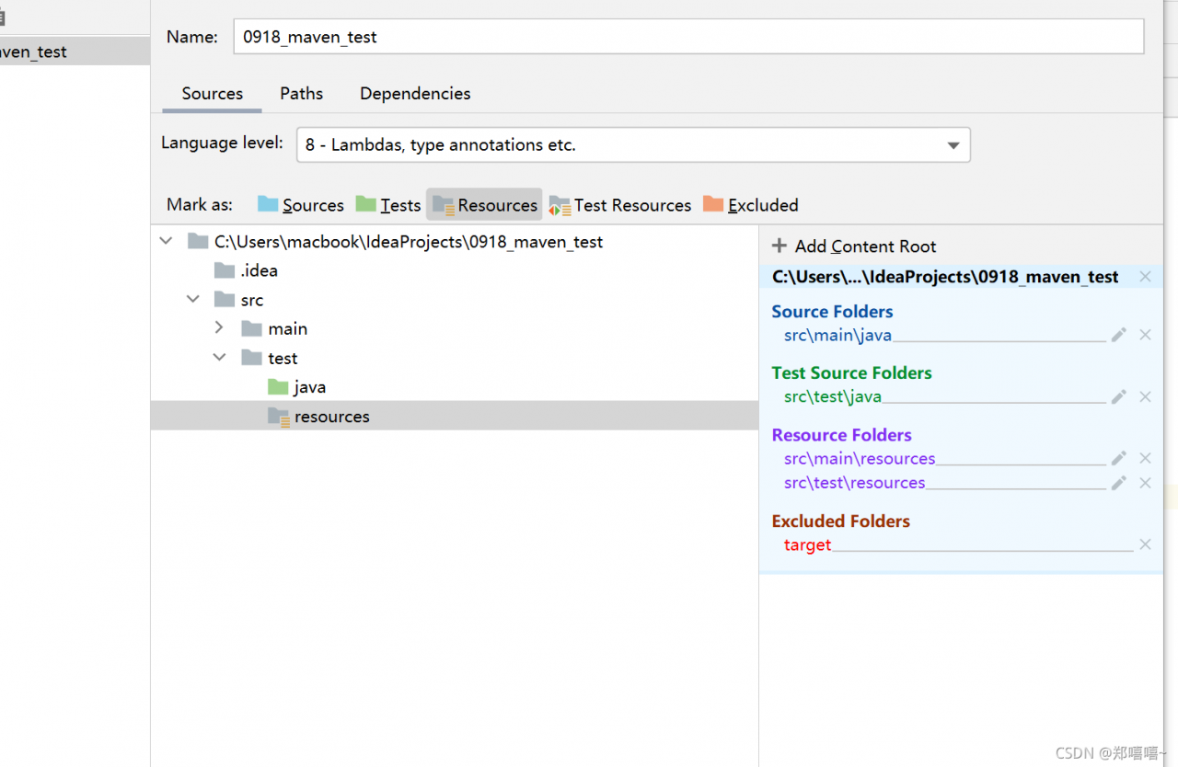1178x767 pixels.
Task: Mark folder as Test Resources
Action: (x=620, y=205)
